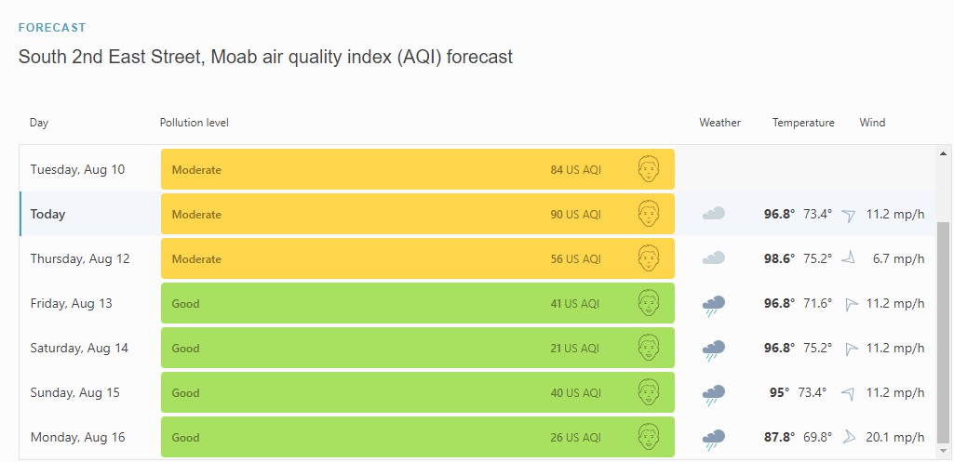Click the scrollbar down arrow
Viewport: 954px width, 462px height.
[944, 450]
